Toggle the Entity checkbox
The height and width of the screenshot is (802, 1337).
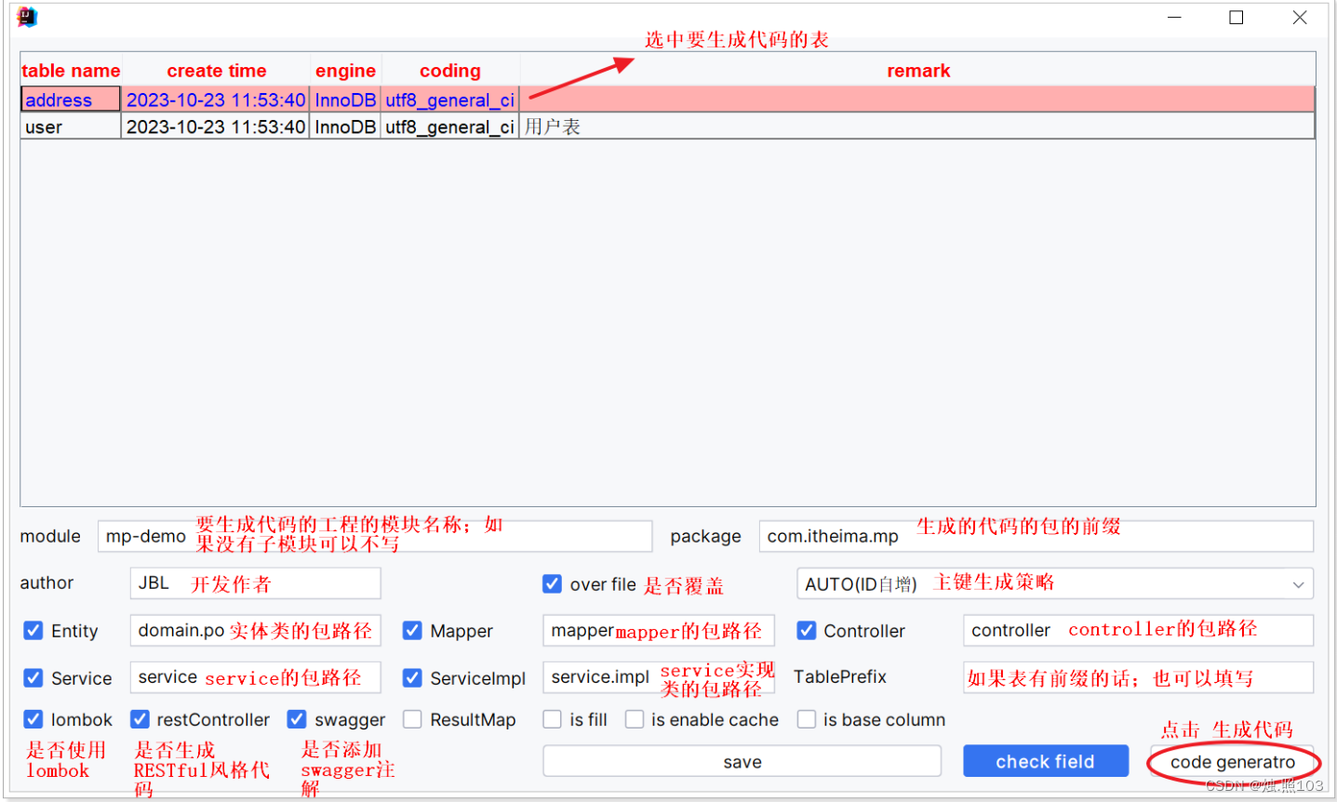(x=33, y=631)
